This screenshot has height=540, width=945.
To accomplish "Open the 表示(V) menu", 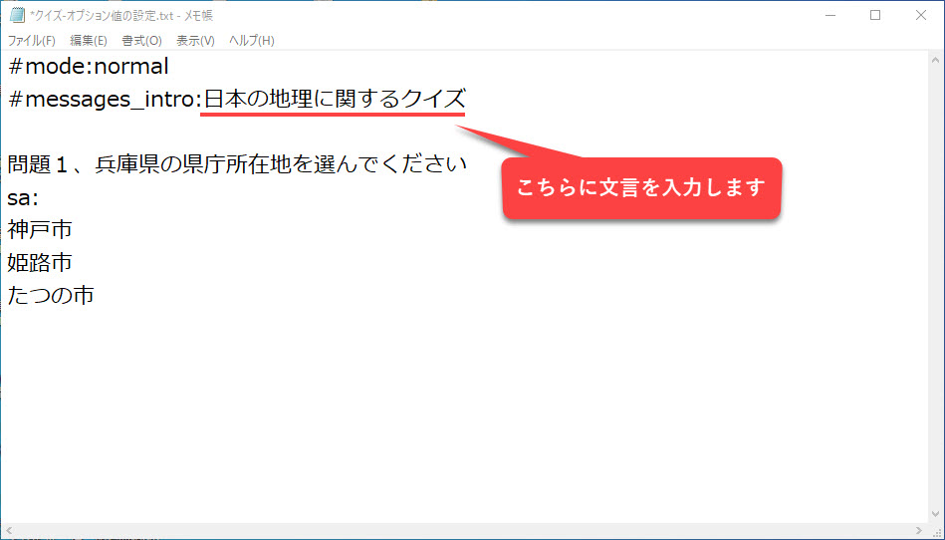I will 195,41.
